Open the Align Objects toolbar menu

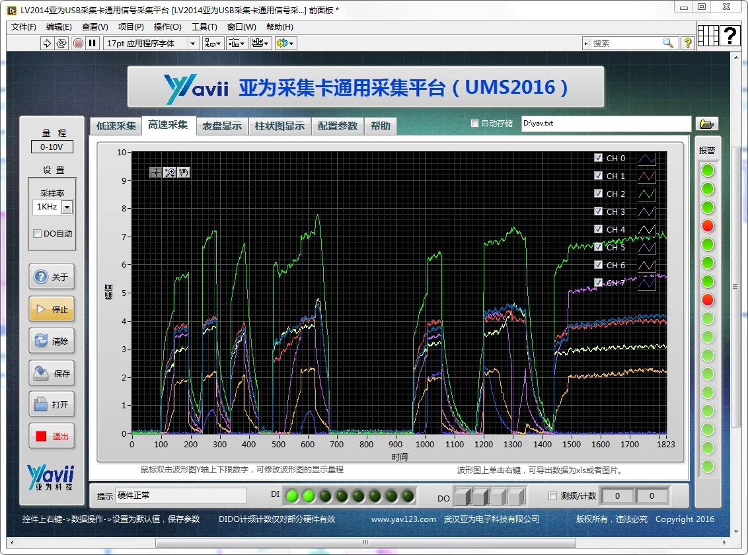click(213, 44)
